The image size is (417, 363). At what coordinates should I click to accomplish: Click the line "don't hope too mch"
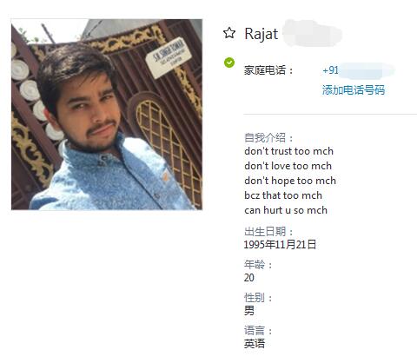290,181
